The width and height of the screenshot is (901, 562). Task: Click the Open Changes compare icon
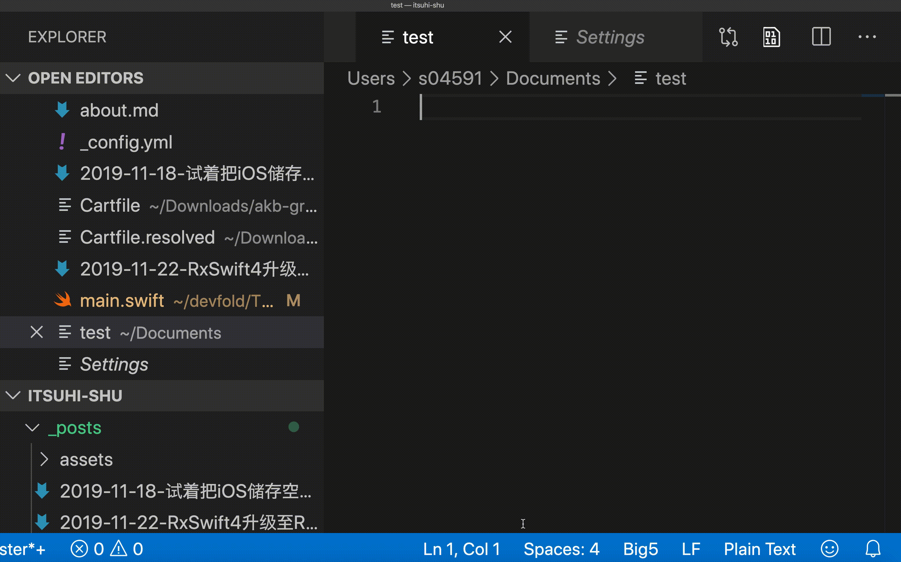pyautogui.click(x=728, y=37)
